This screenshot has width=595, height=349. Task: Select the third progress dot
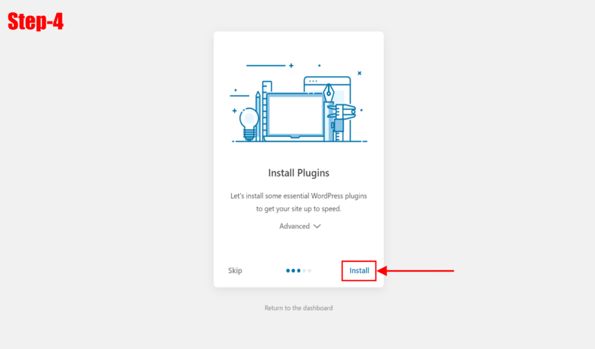(299, 270)
